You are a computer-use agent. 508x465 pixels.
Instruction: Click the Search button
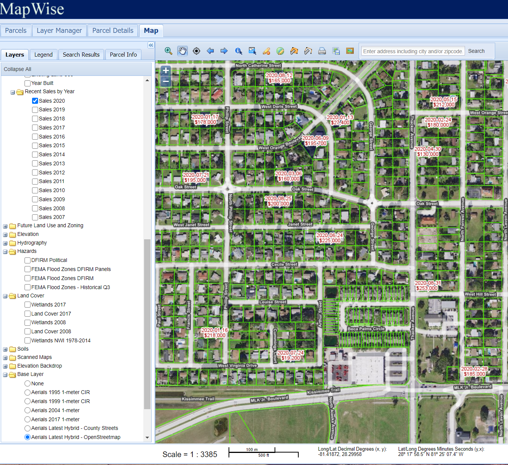[476, 51]
